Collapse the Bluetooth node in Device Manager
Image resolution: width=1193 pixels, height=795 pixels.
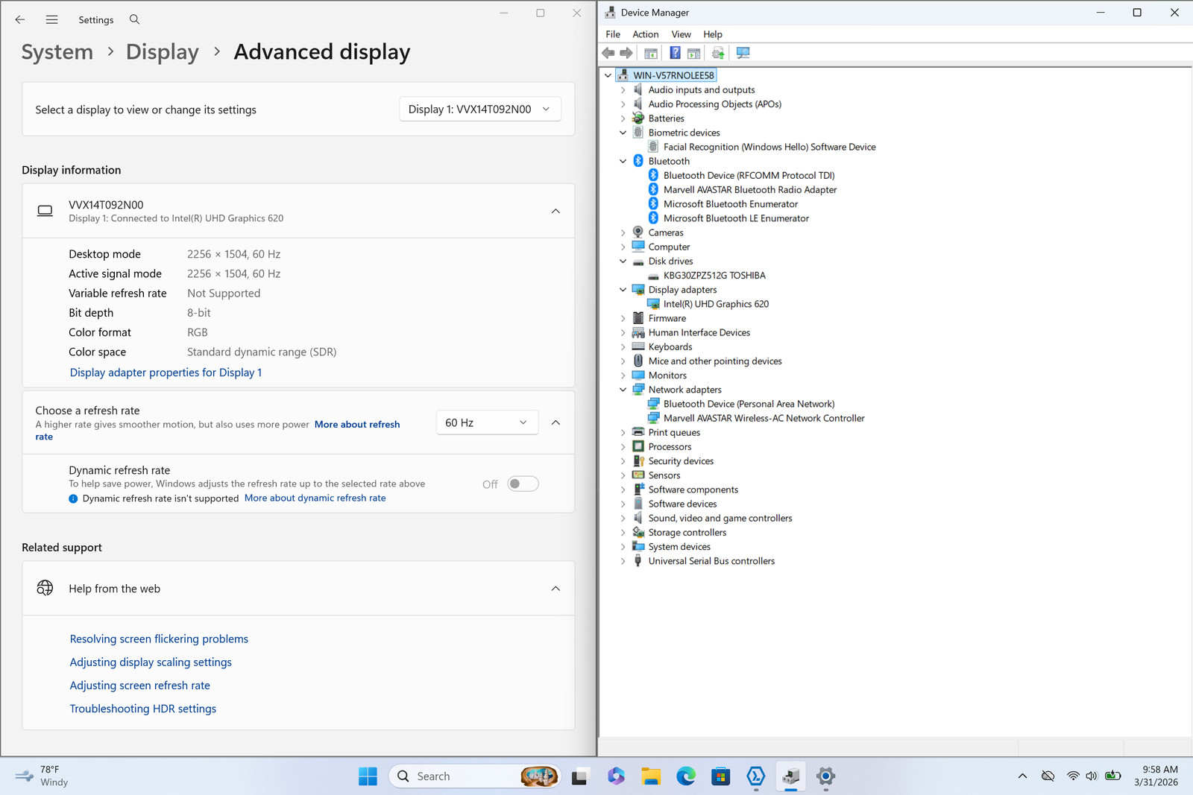click(623, 161)
